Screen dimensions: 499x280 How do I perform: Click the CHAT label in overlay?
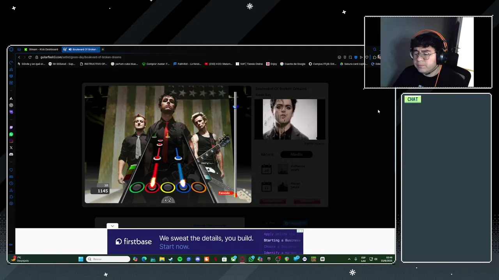(412, 99)
